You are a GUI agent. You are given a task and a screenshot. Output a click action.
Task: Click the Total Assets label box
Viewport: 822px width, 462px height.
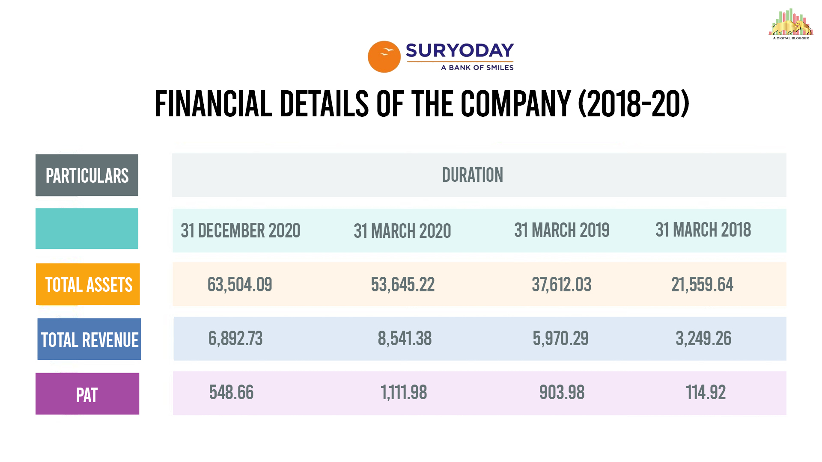click(88, 284)
